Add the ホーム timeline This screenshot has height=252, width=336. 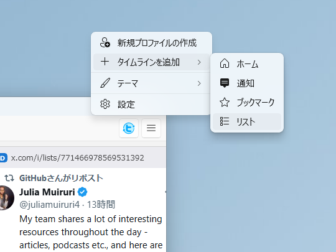coord(247,64)
